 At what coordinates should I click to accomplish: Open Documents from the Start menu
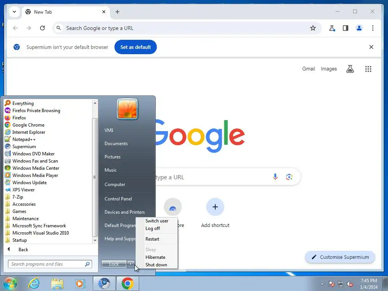point(116,144)
